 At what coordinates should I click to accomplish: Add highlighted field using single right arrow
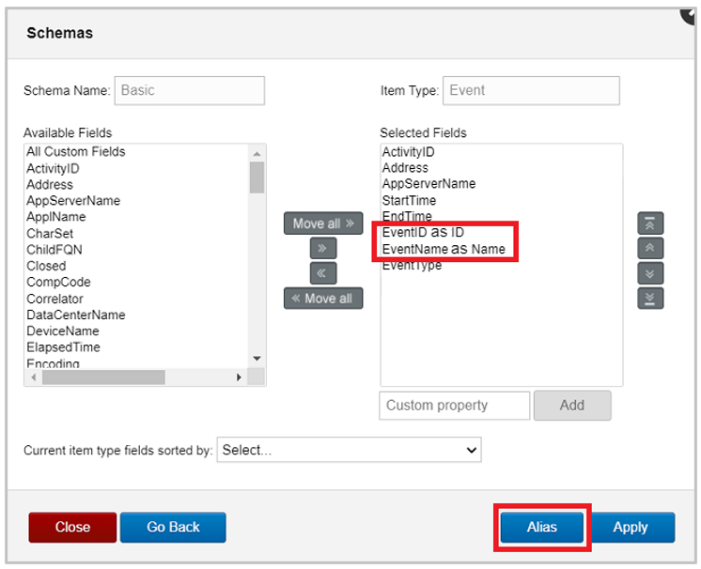tap(323, 248)
